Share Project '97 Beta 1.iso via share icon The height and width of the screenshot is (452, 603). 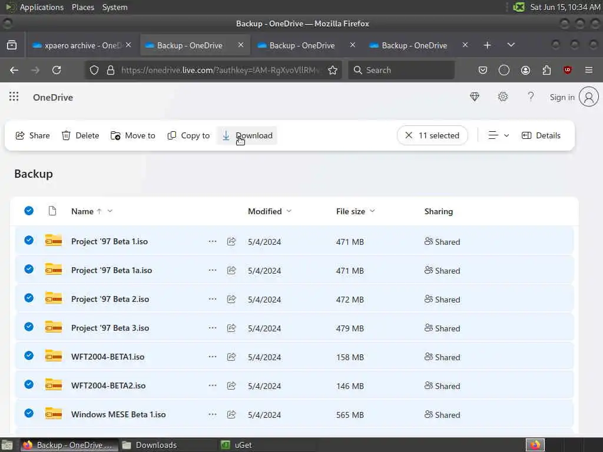(x=231, y=241)
